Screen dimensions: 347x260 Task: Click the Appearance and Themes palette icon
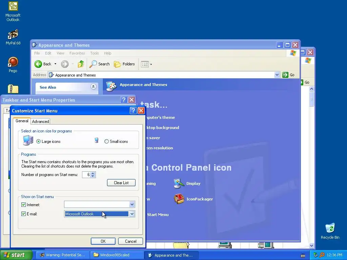(x=111, y=86)
